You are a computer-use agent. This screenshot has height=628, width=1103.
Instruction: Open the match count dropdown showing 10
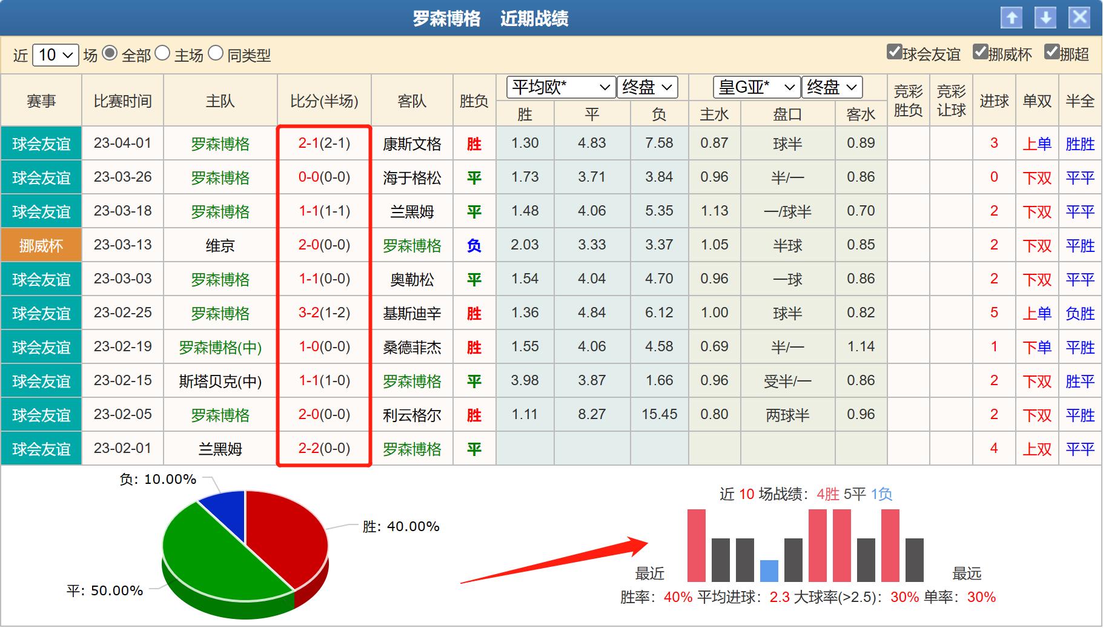tap(56, 55)
